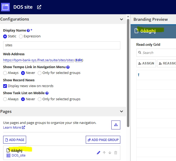Open Display Name help icon

(28, 31)
